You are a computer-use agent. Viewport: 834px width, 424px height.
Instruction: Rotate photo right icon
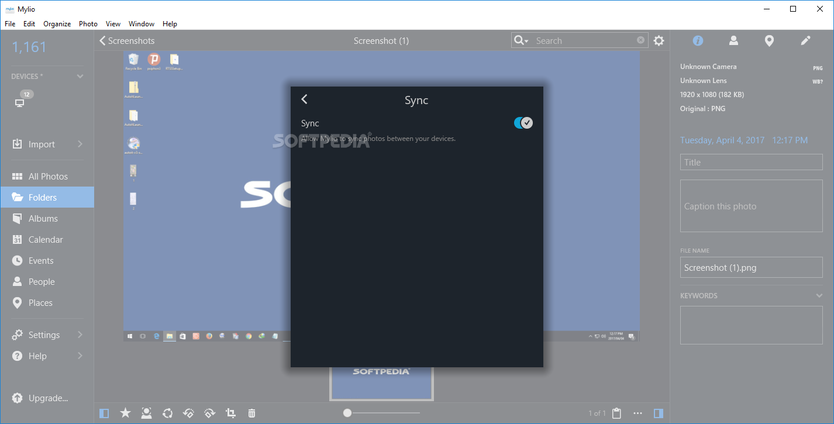[210, 413]
